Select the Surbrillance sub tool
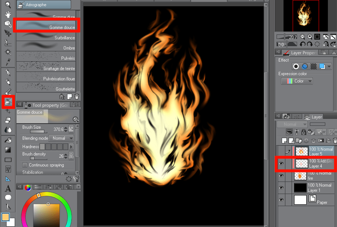Screen dimensions: 337x227 point(46,37)
